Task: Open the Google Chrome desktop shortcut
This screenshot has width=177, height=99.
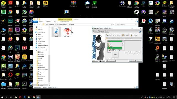Action: pos(11,13)
